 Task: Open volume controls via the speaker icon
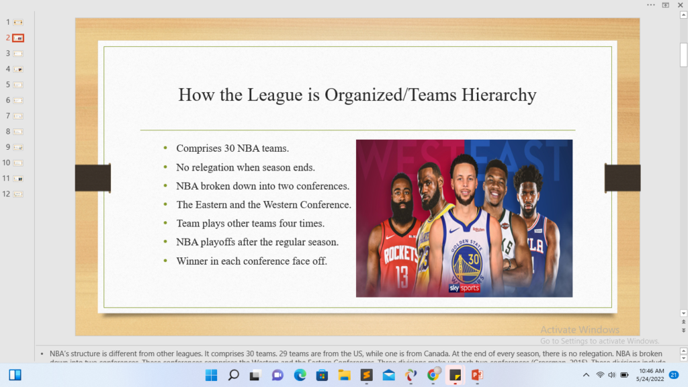click(612, 375)
